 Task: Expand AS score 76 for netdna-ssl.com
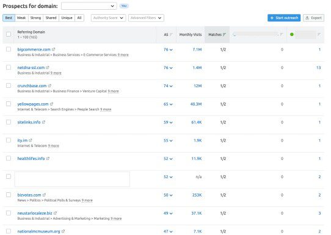coord(168,68)
